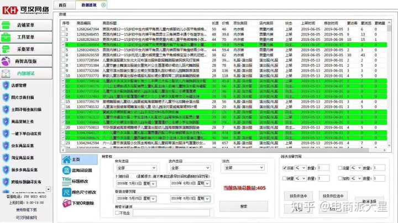Open the 访客 comparison operator dropdown
Screen dimensions: 398x223
point(300,168)
